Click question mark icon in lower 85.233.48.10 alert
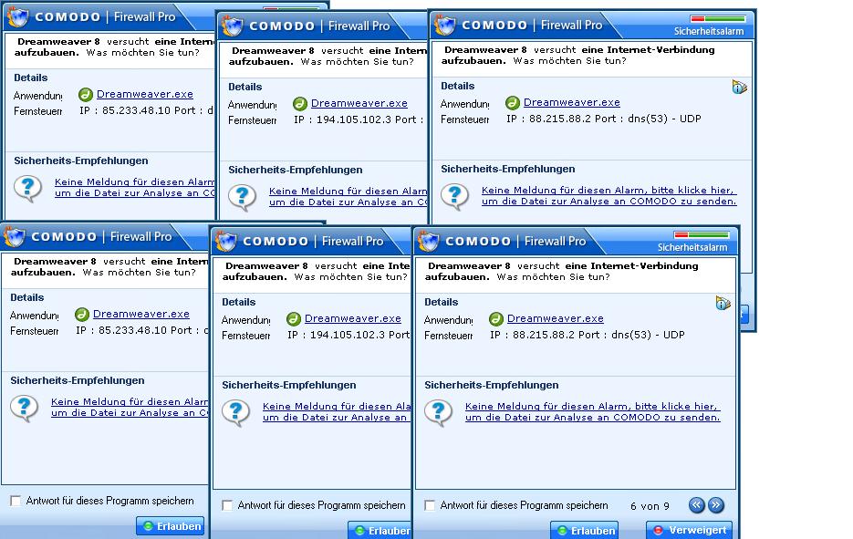Screen dimensions: 853x539 [25, 408]
